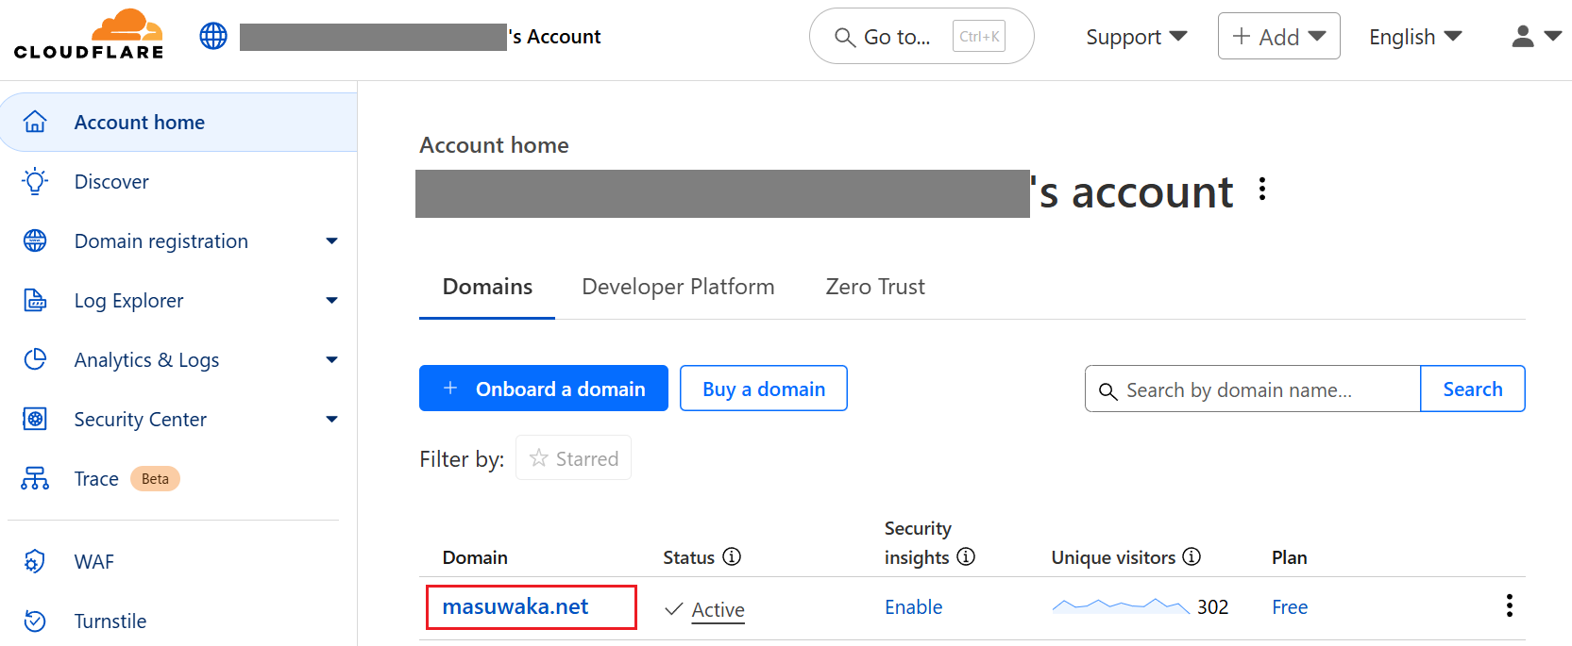Click the Cloudflare logo
This screenshot has width=1572, height=646.
click(x=89, y=35)
